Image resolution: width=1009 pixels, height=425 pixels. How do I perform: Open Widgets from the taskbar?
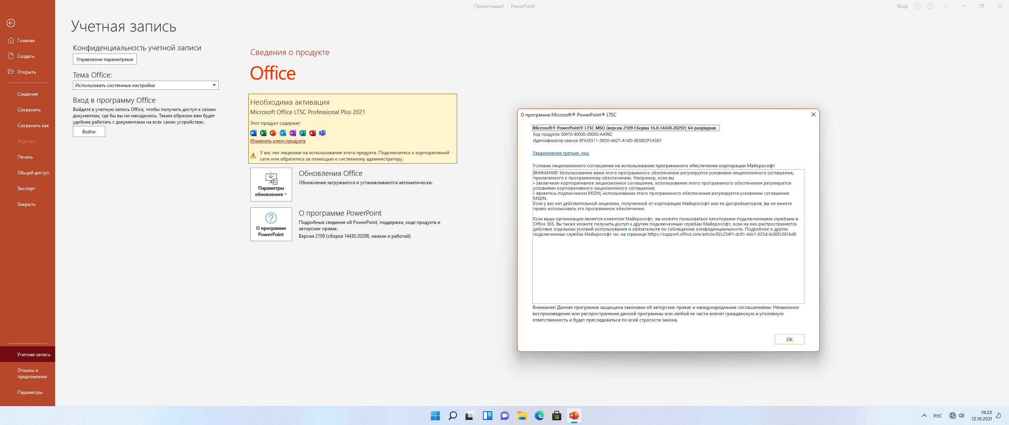click(488, 416)
